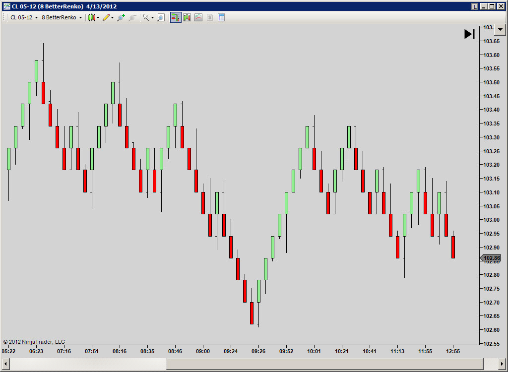The image size is (508, 372).
Task: Click the jump to latest bar arrow
Action: (469, 34)
